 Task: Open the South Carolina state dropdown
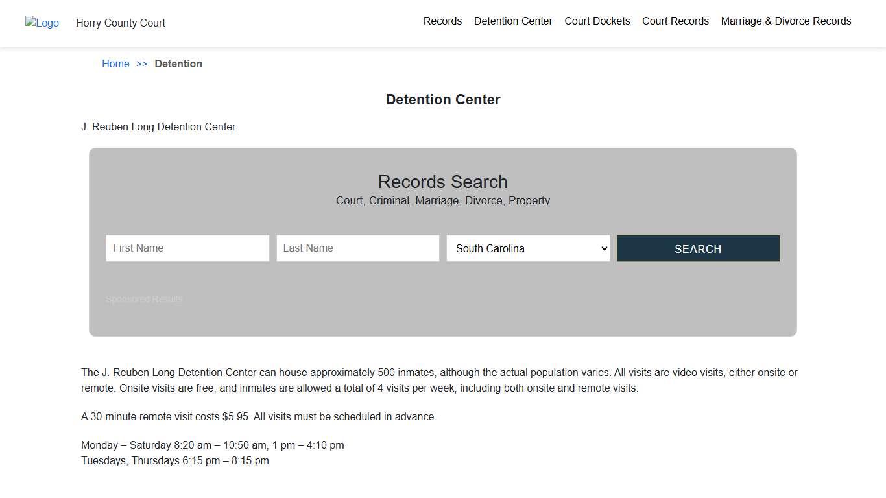pyautogui.click(x=527, y=248)
